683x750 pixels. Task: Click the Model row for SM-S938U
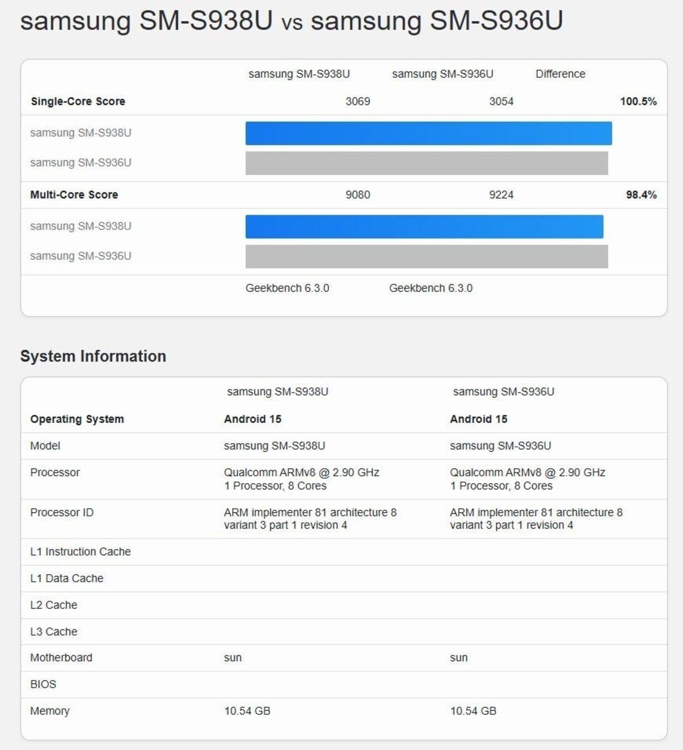tap(274, 446)
